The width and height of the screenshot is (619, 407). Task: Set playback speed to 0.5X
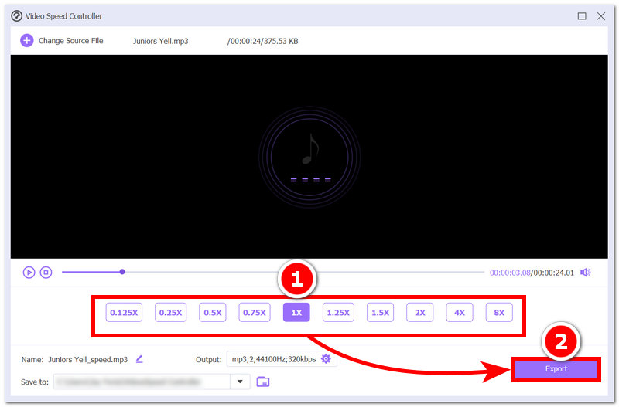coord(212,313)
